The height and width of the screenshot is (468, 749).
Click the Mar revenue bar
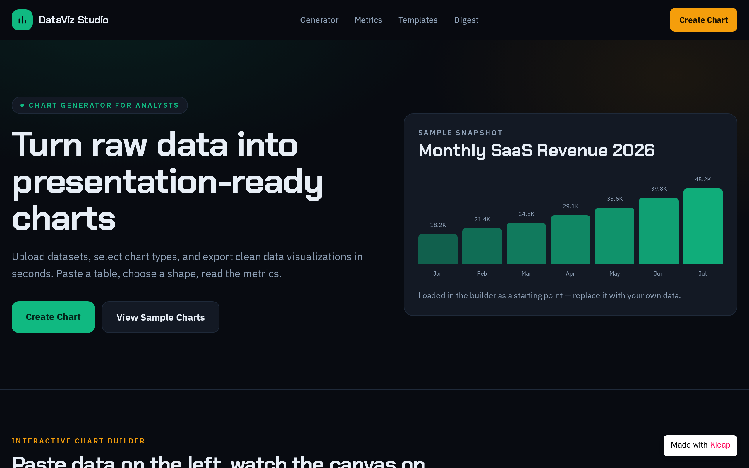click(x=526, y=244)
